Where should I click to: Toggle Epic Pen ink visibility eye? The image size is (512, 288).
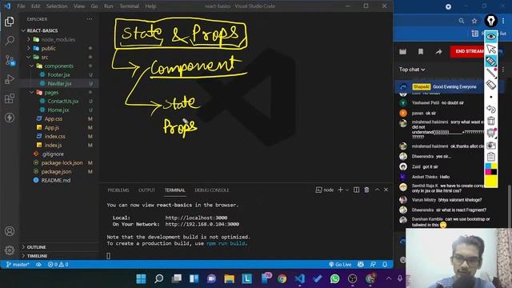[x=491, y=37]
